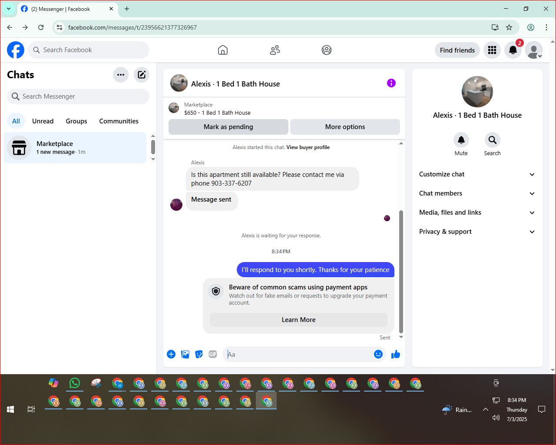Expand Privacy & support section
The image size is (556, 445).
coord(477,232)
